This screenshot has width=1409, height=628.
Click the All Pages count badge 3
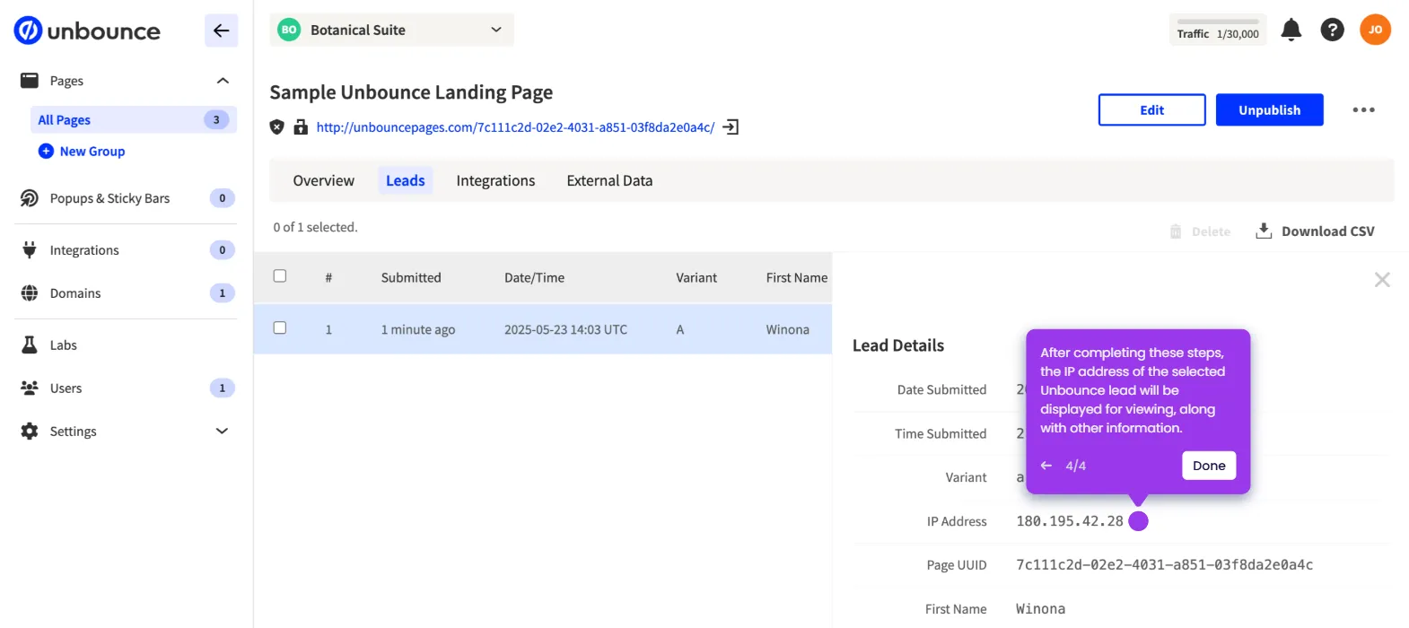(216, 119)
